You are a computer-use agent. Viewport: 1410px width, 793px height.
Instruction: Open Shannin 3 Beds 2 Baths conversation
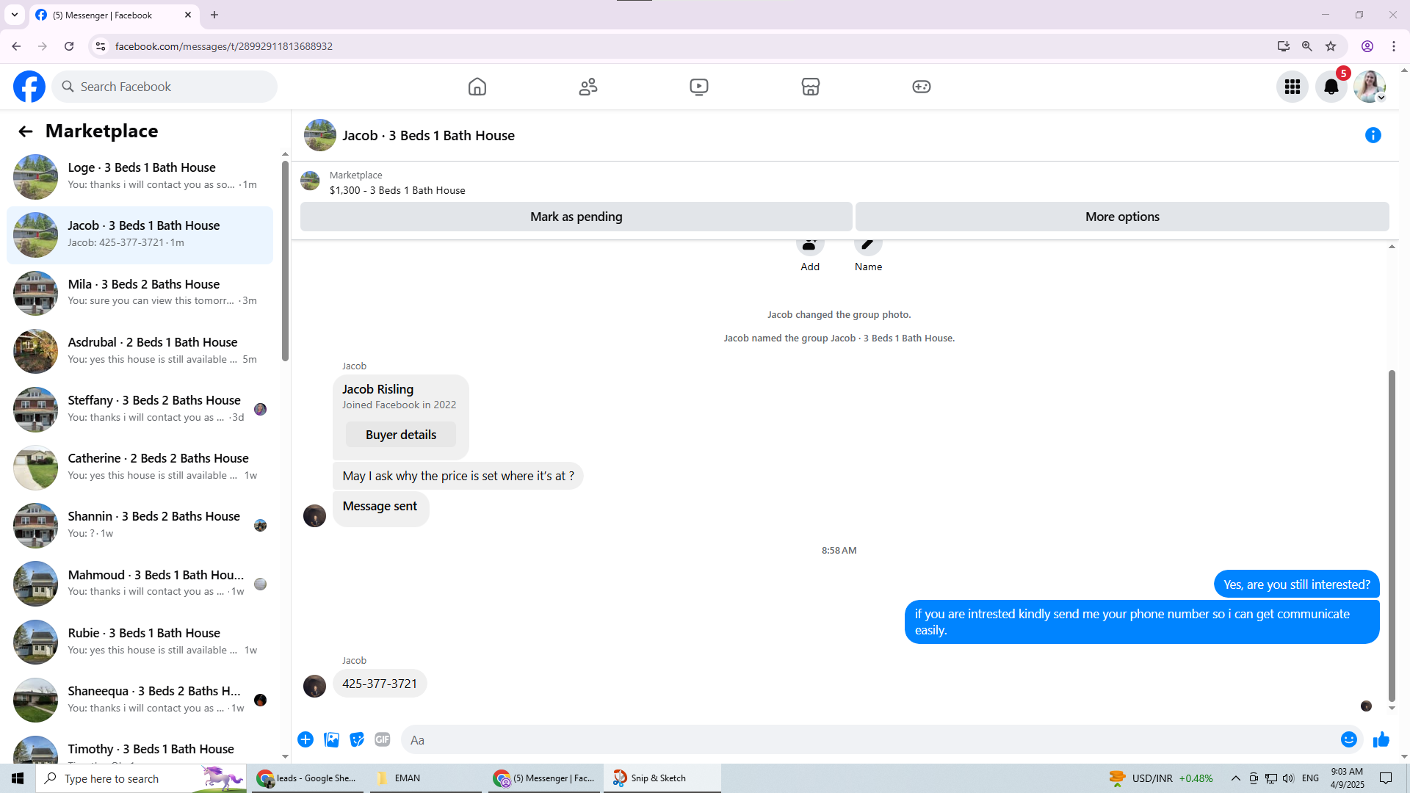click(140, 525)
